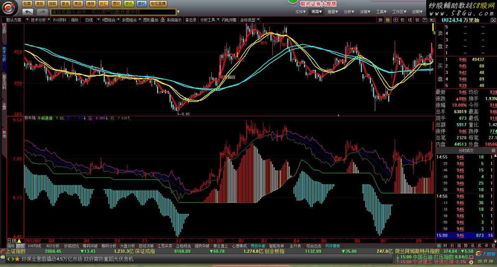The width and height of the screenshot is (497, 267).
Task: Toggle the 委托 order entry button
Action: click(x=142, y=4)
